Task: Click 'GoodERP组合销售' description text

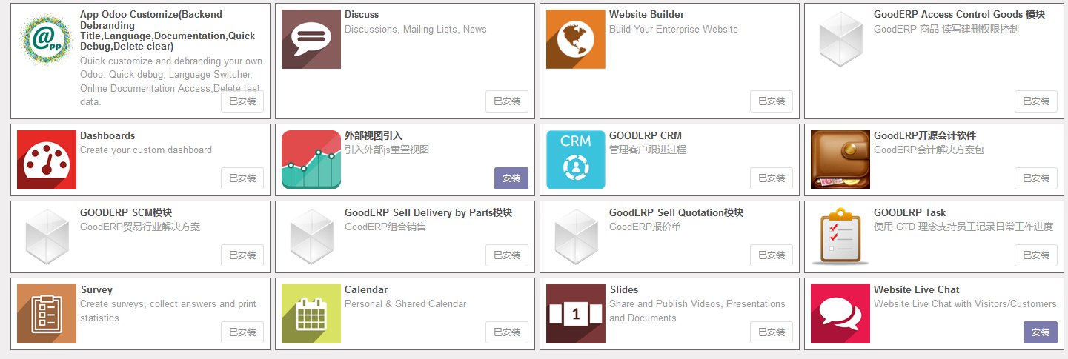Action: 385,227
